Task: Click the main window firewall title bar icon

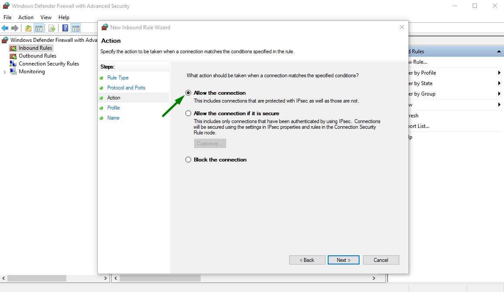Action: point(6,6)
